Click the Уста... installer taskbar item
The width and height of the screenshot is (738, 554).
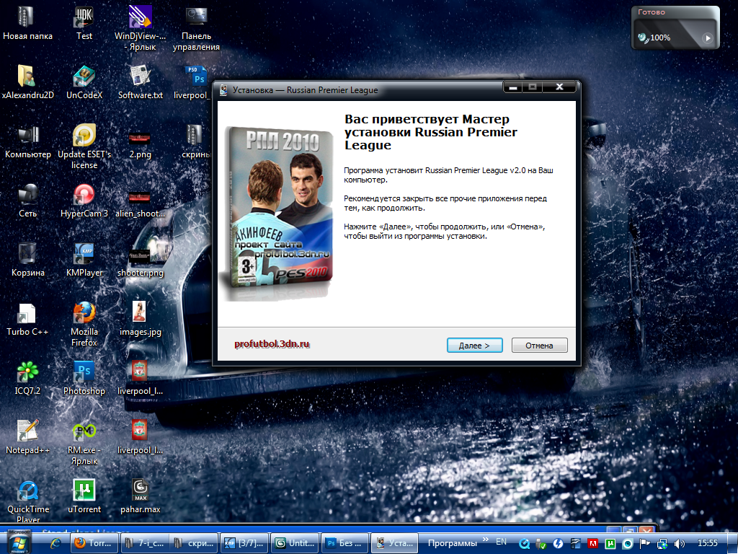coord(396,543)
